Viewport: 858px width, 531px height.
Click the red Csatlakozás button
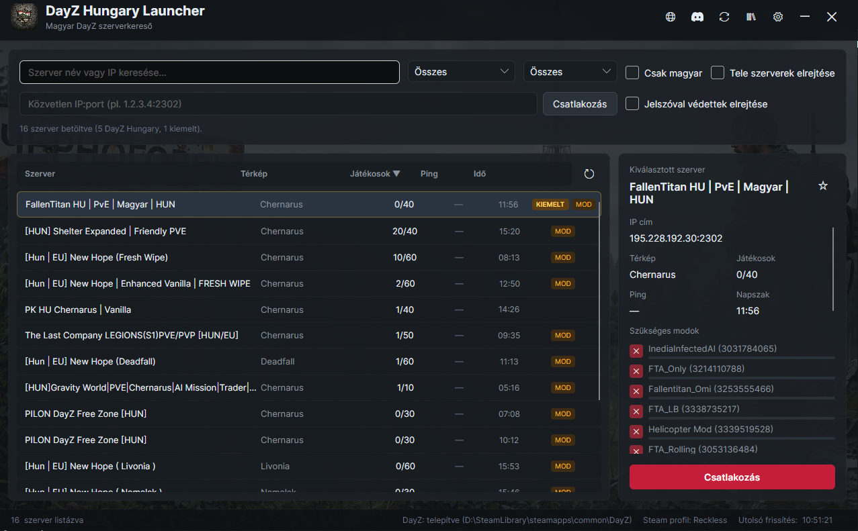(x=732, y=477)
